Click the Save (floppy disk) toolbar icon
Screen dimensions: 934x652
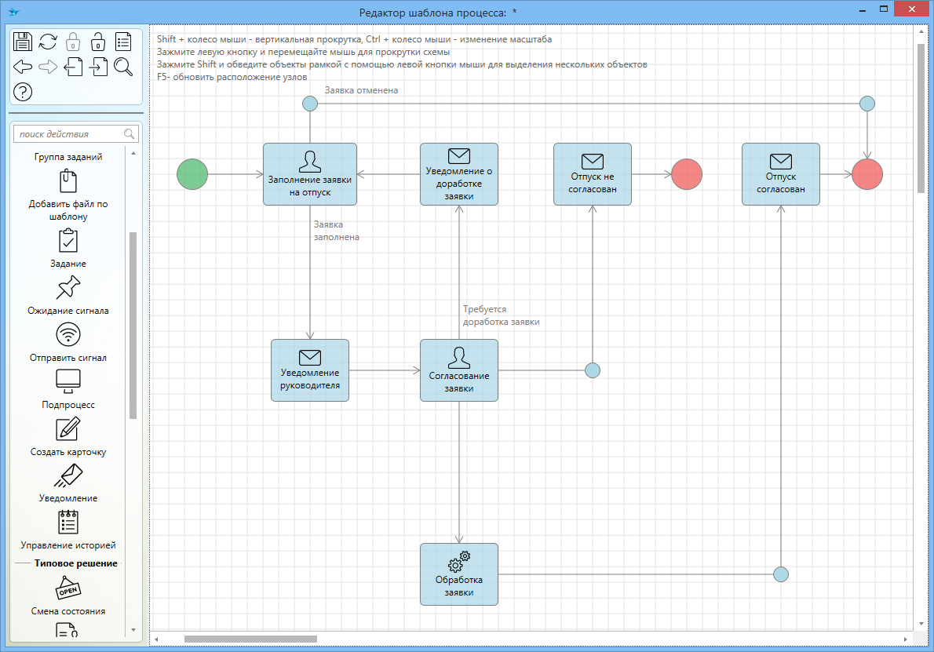(x=23, y=42)
